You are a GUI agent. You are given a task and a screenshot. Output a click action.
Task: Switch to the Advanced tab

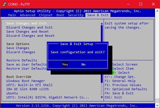pyautogui.click(x=28, y=15)
